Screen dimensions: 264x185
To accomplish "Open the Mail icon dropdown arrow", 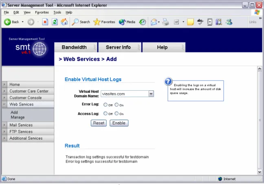I will pos(159,22).
